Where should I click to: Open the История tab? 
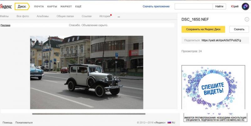[x=105, y=16]
